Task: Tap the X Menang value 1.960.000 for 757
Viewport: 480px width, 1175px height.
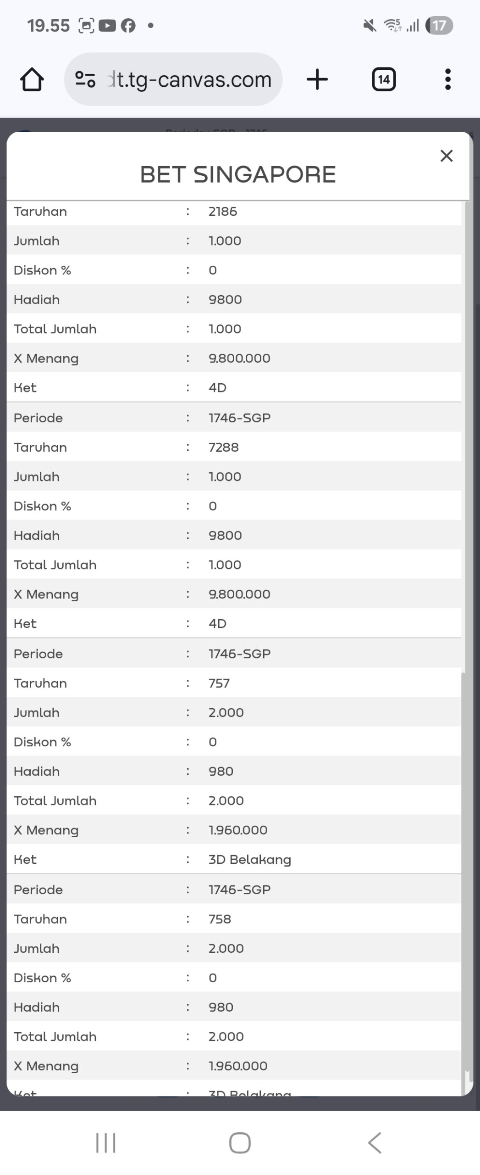Action: [238, 830]
